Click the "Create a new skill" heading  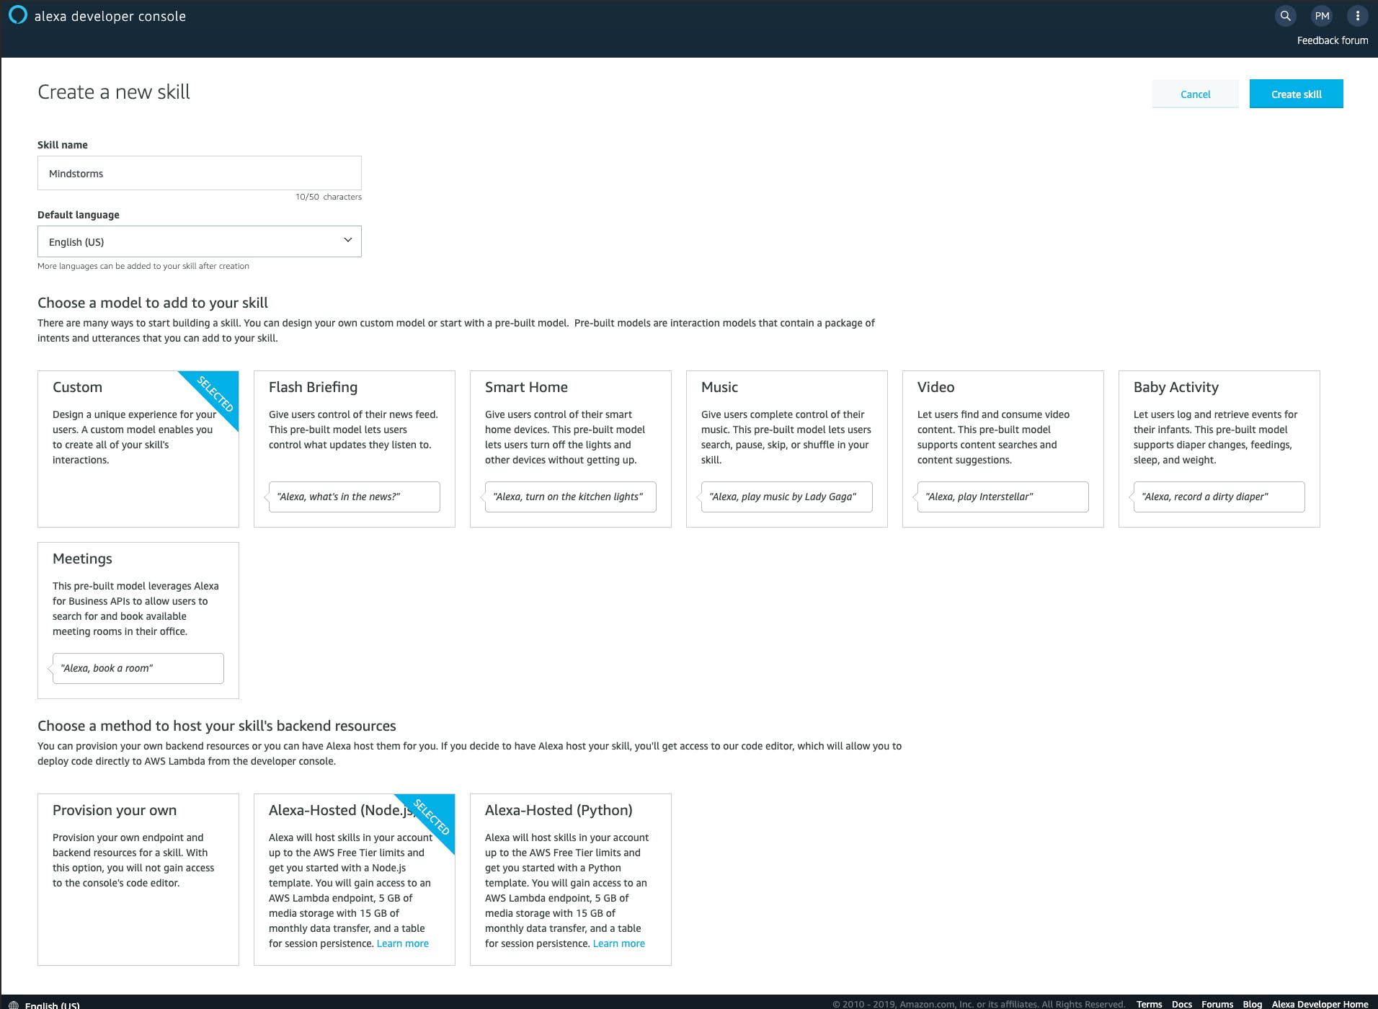[x=114, y=92]
